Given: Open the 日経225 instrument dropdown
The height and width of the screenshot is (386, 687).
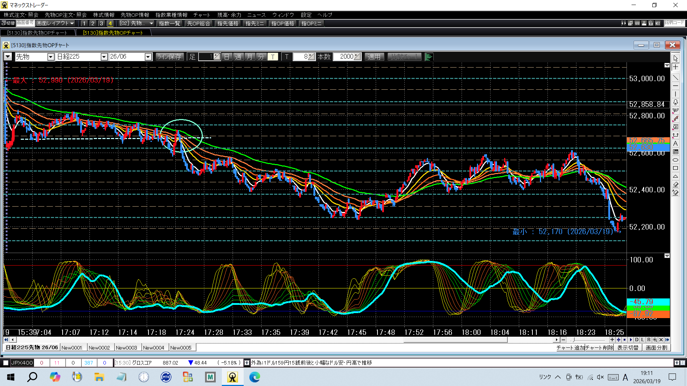Looking at the screenshot, I should (x=104, y=57).
